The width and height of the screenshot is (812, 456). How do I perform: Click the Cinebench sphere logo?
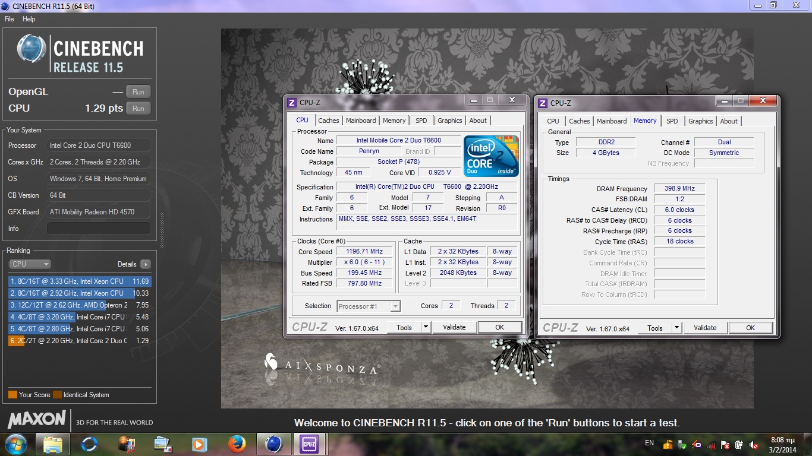[31, 49]
